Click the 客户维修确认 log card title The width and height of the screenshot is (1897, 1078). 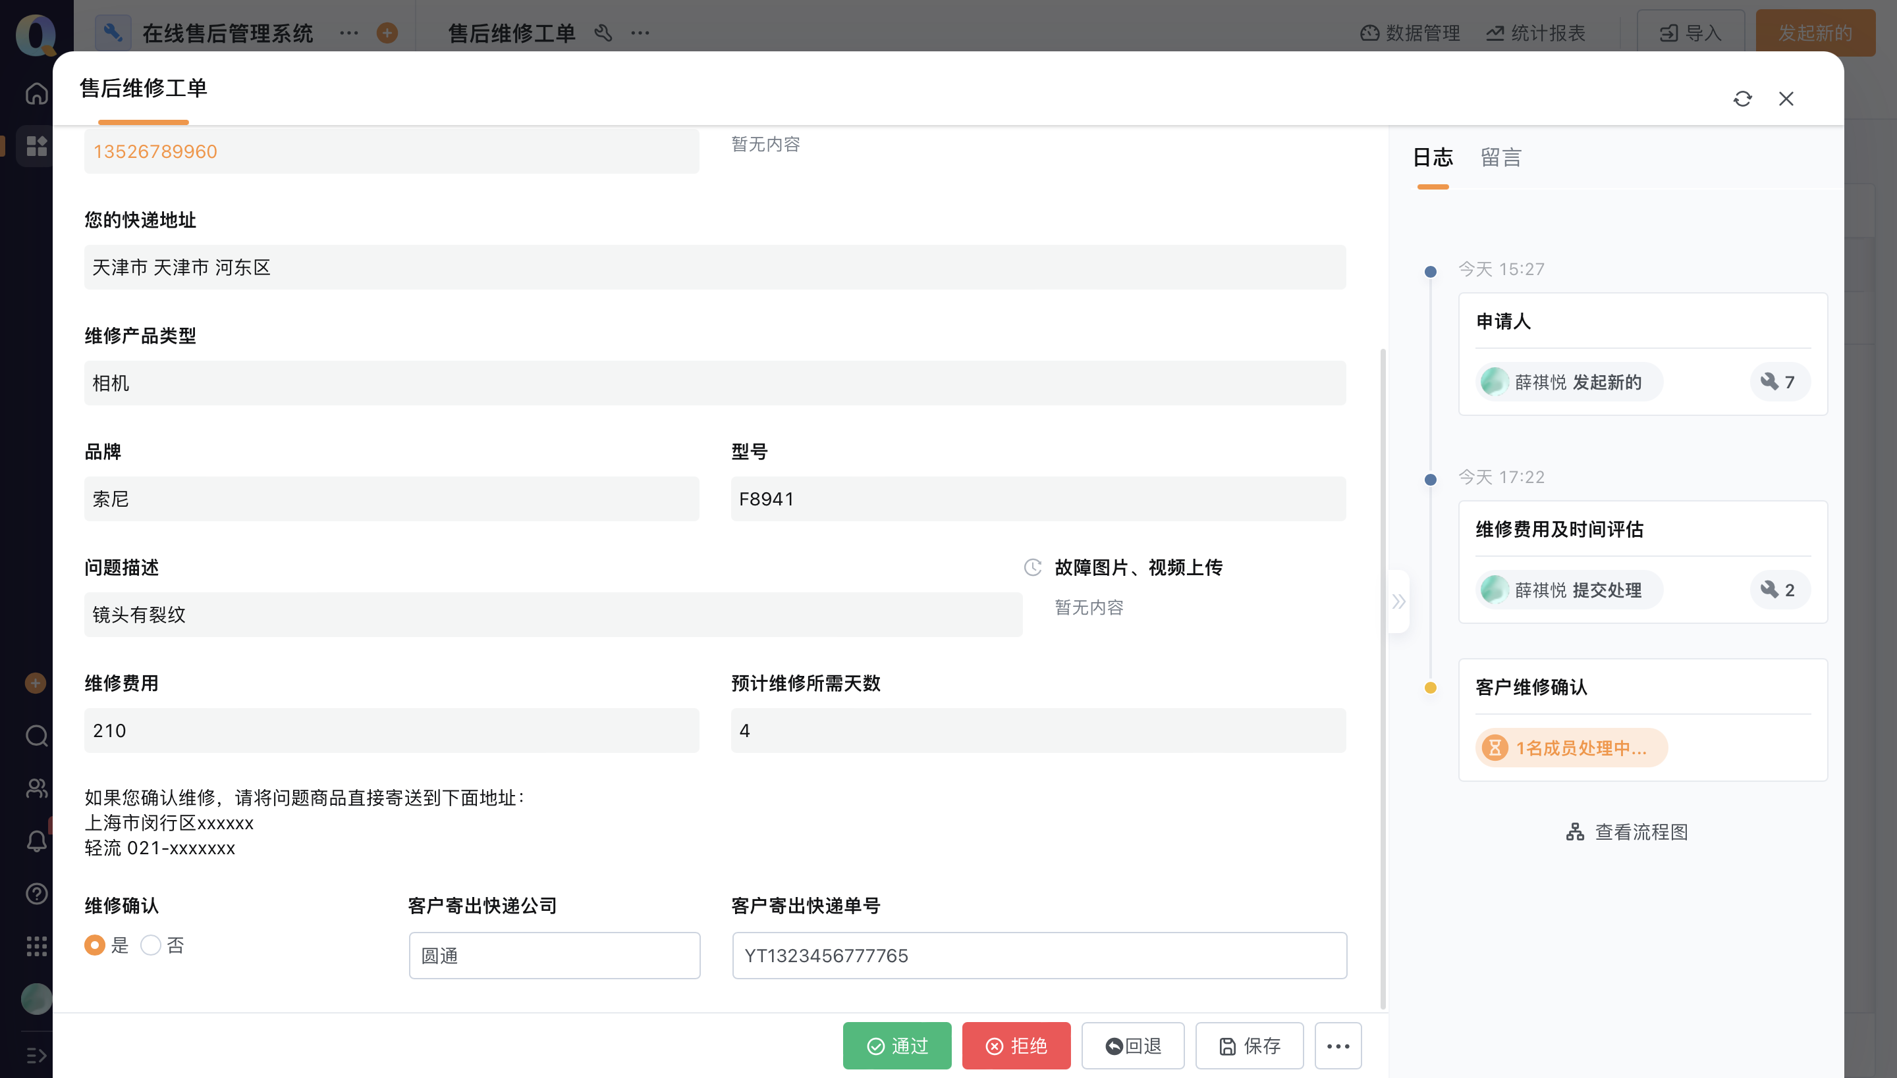coord(1531,686)
